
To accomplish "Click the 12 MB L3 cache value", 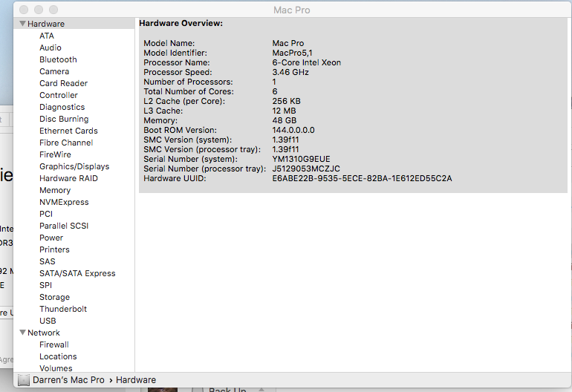I will (284, 111).
